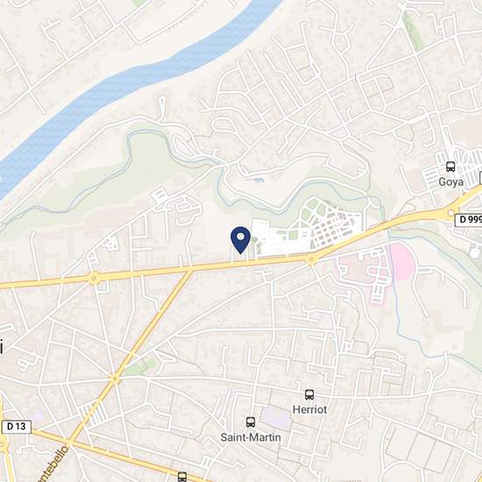Screen dimensions: 482x482
Task: Click the roundabout southeast of the location pin
Action: click(x=311, y=259)
